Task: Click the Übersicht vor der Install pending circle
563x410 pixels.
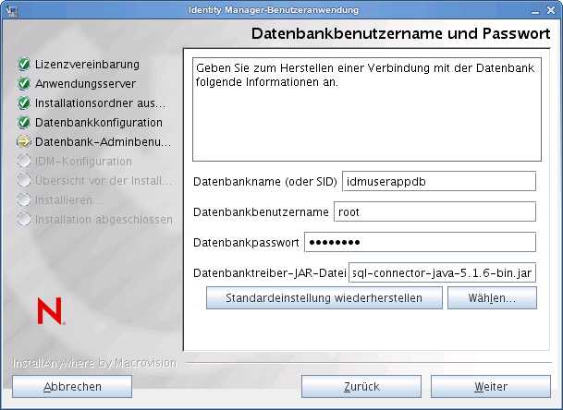Action: pos(24,180)
